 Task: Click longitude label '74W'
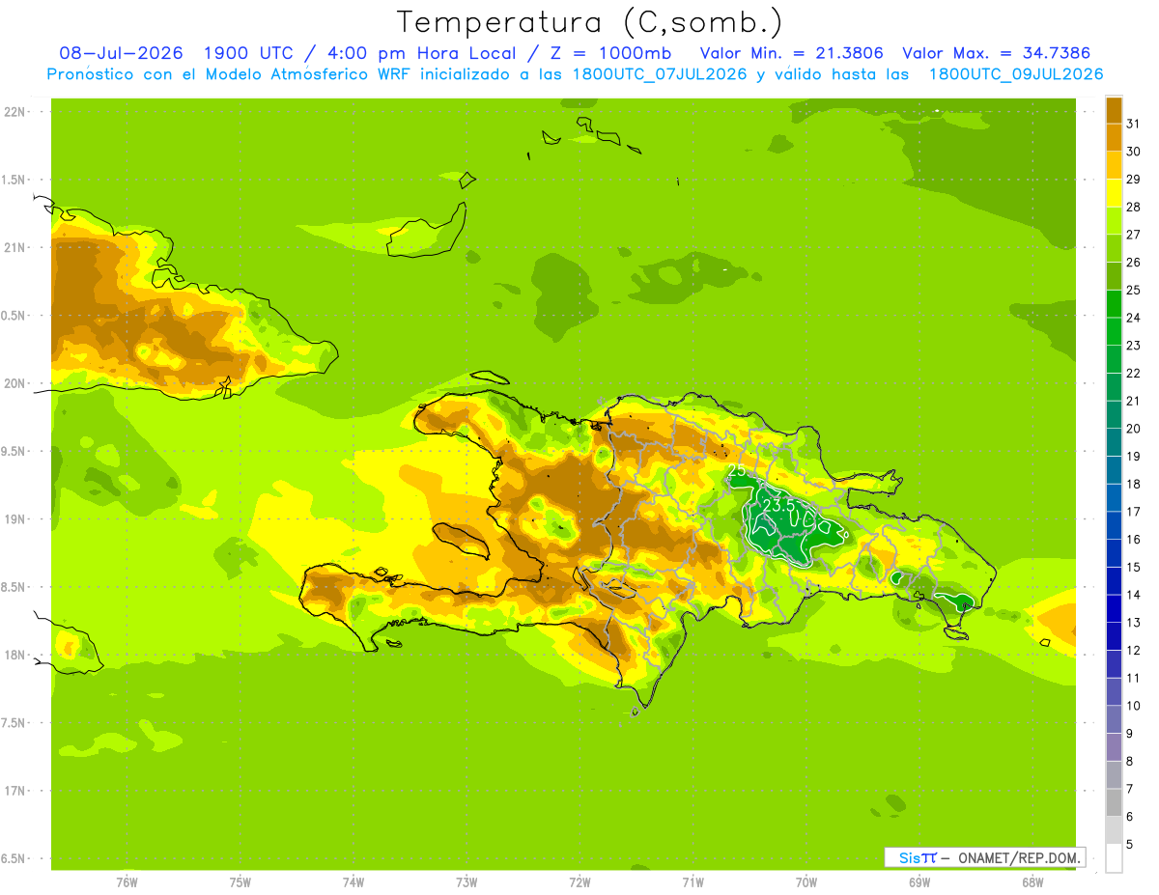point(353,882)
